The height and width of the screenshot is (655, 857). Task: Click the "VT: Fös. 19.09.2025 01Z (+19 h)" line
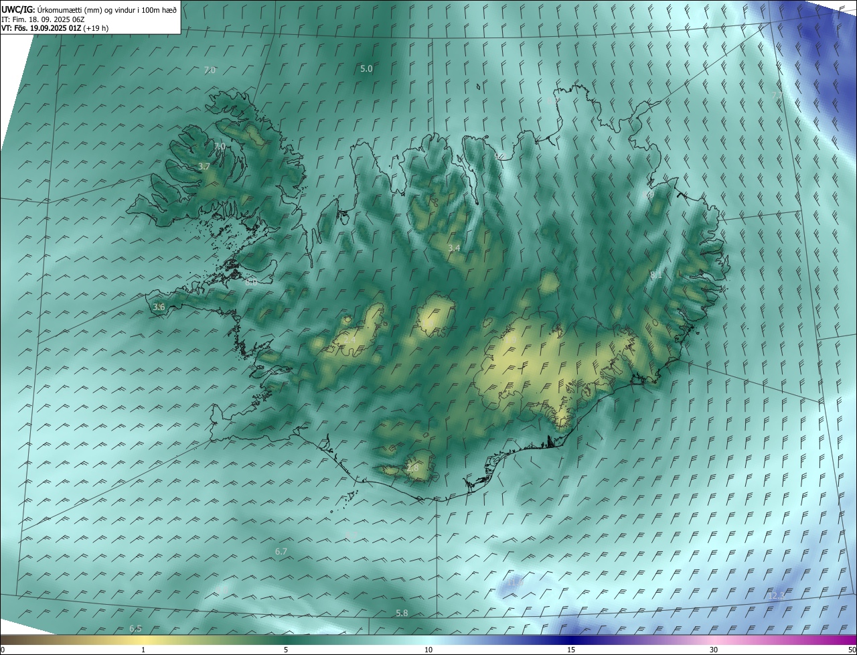coord(55,28)
